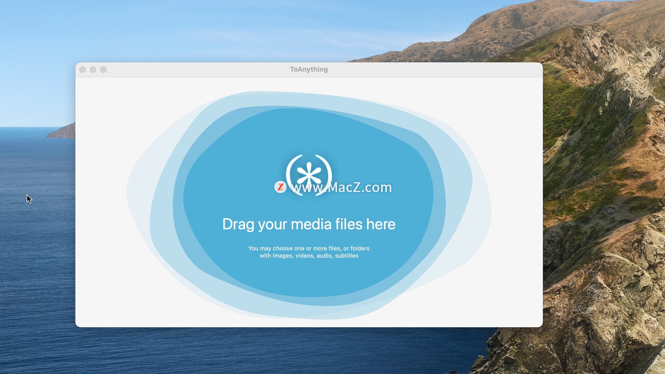This screenshot has height=374, width=665.
Task: Click the ToAnything asterisk logo icon
Action: click(x=309, y=175)
